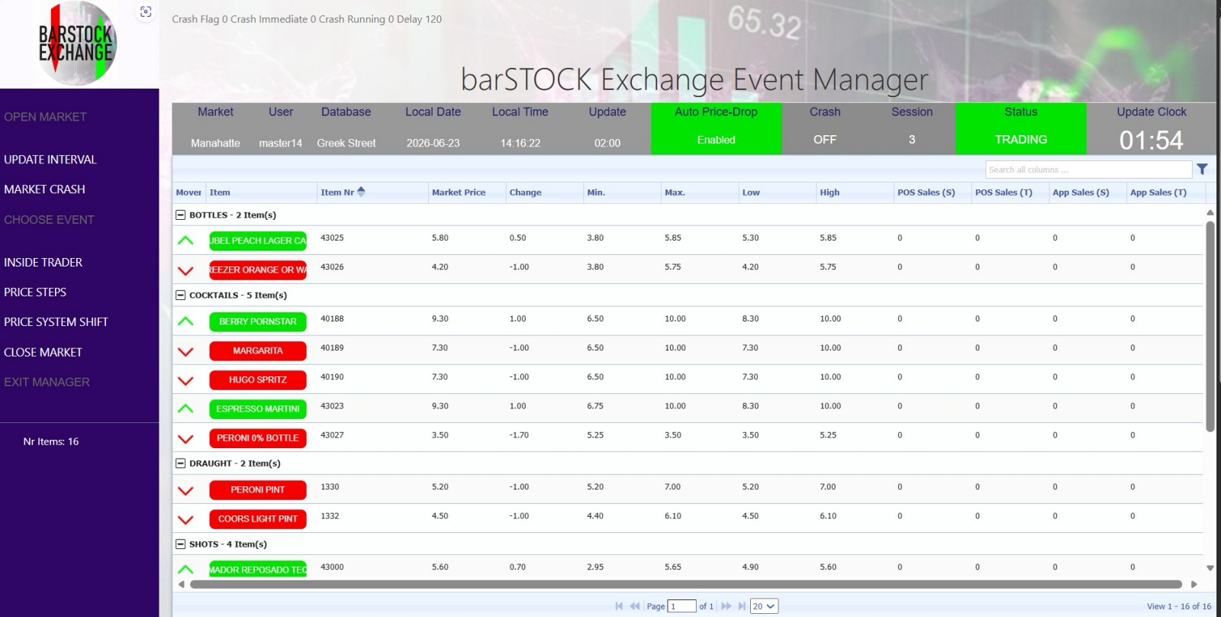
Task: Sort by the Item column header
Action: click(x=220, y=192)
